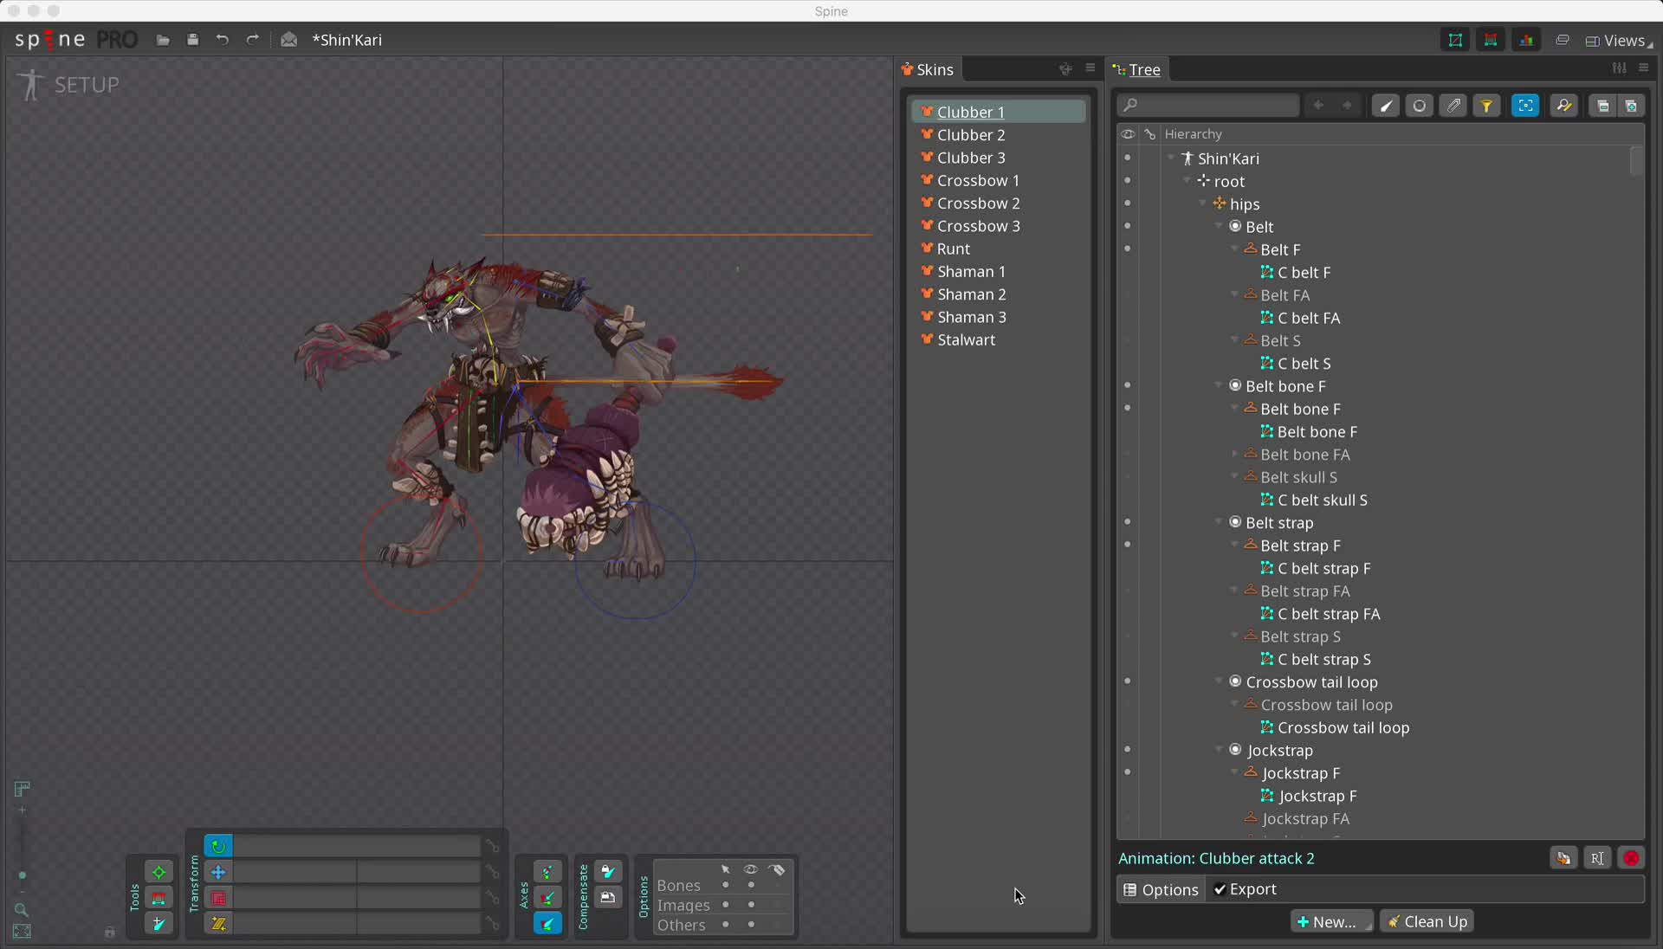Collapse all tree nodes icon
The height and width of the screenshot is (949, 1663).
pyautogui.click(x=1602, y=106)
